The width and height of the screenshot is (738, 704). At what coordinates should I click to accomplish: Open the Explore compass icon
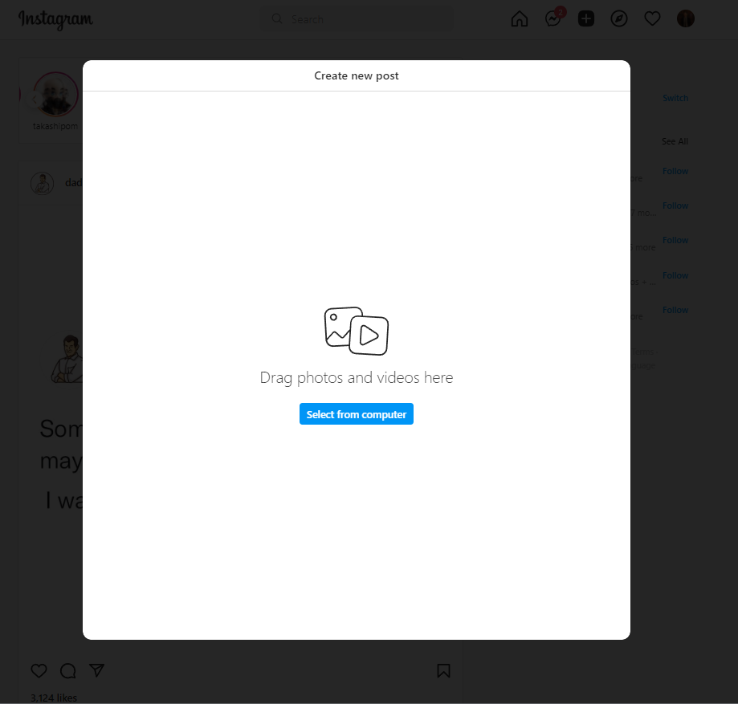(x=619, y=18)
